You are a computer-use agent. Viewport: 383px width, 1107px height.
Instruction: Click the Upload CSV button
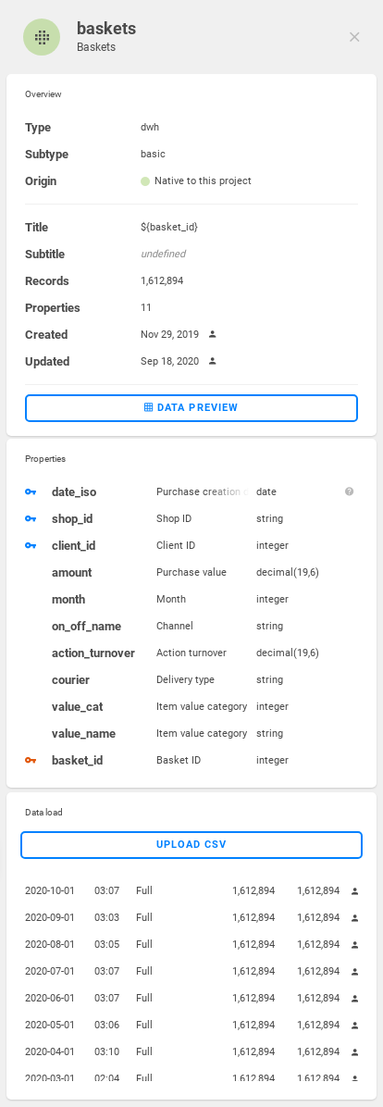point(191,845)
